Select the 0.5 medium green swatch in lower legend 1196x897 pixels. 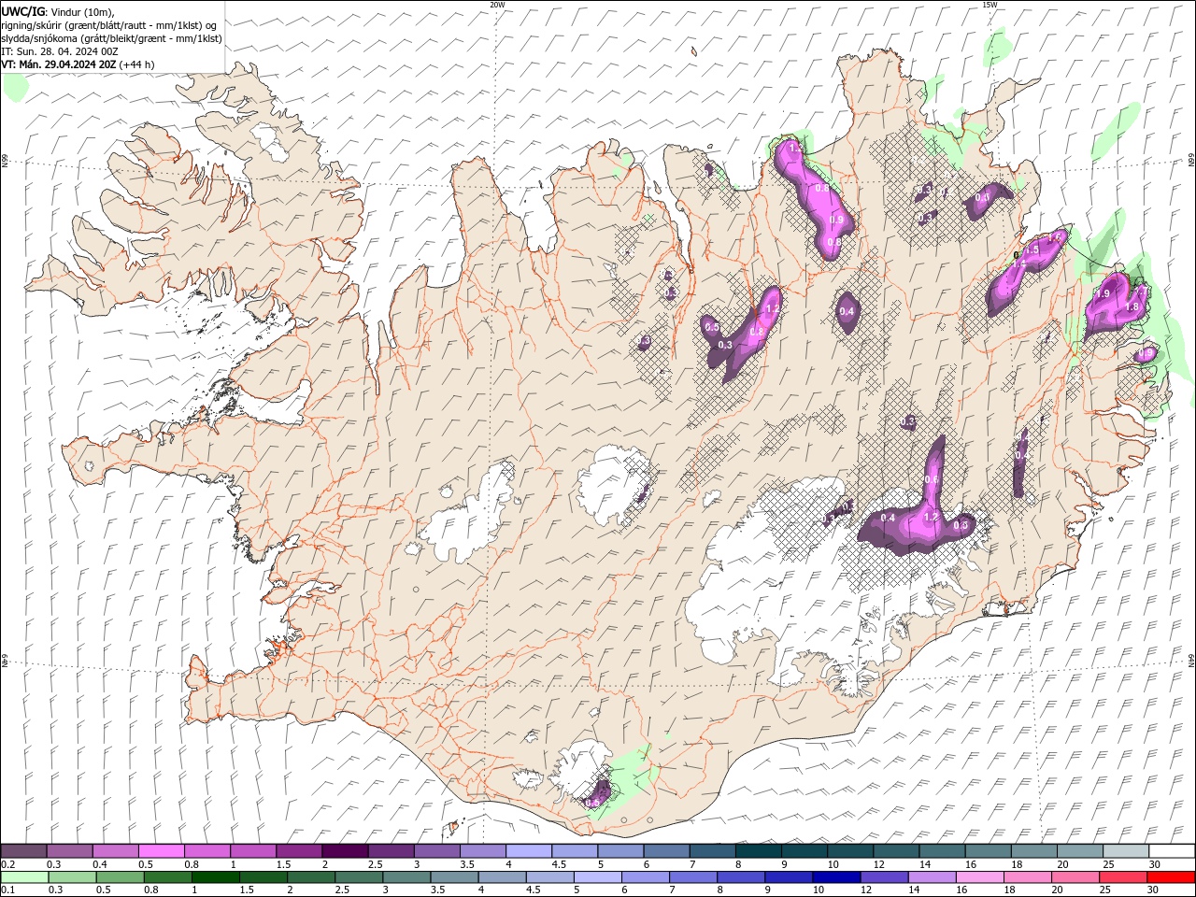tap(121, 877)
